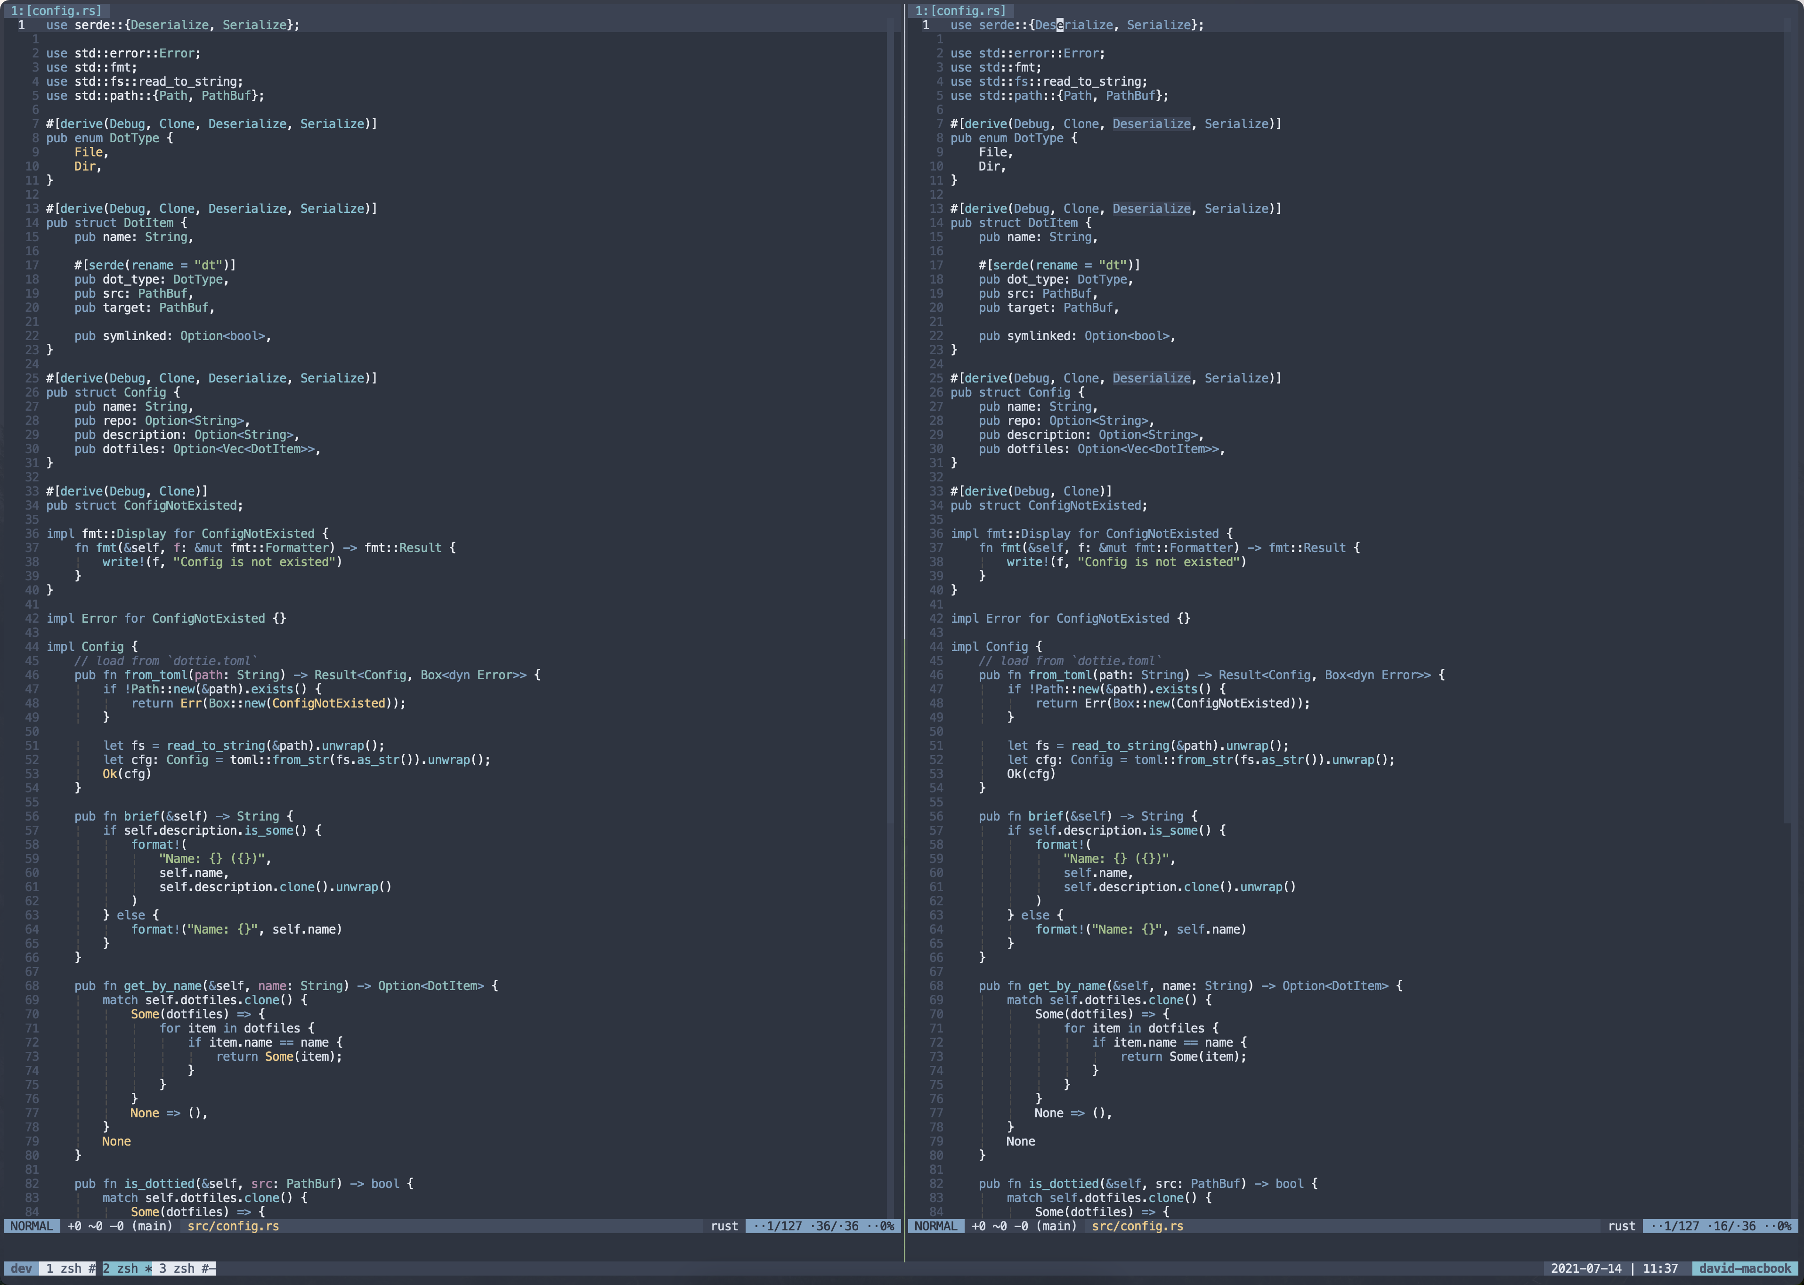Click right pane's '+0 ~0 -0 (main)' git status

pyautogui.click(x=1024, y=1226)
